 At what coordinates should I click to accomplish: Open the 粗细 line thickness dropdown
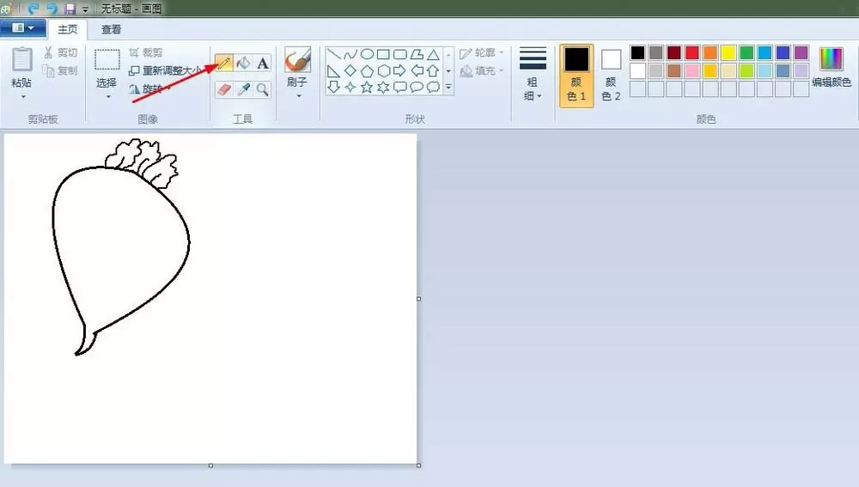(x=533, y=76)
